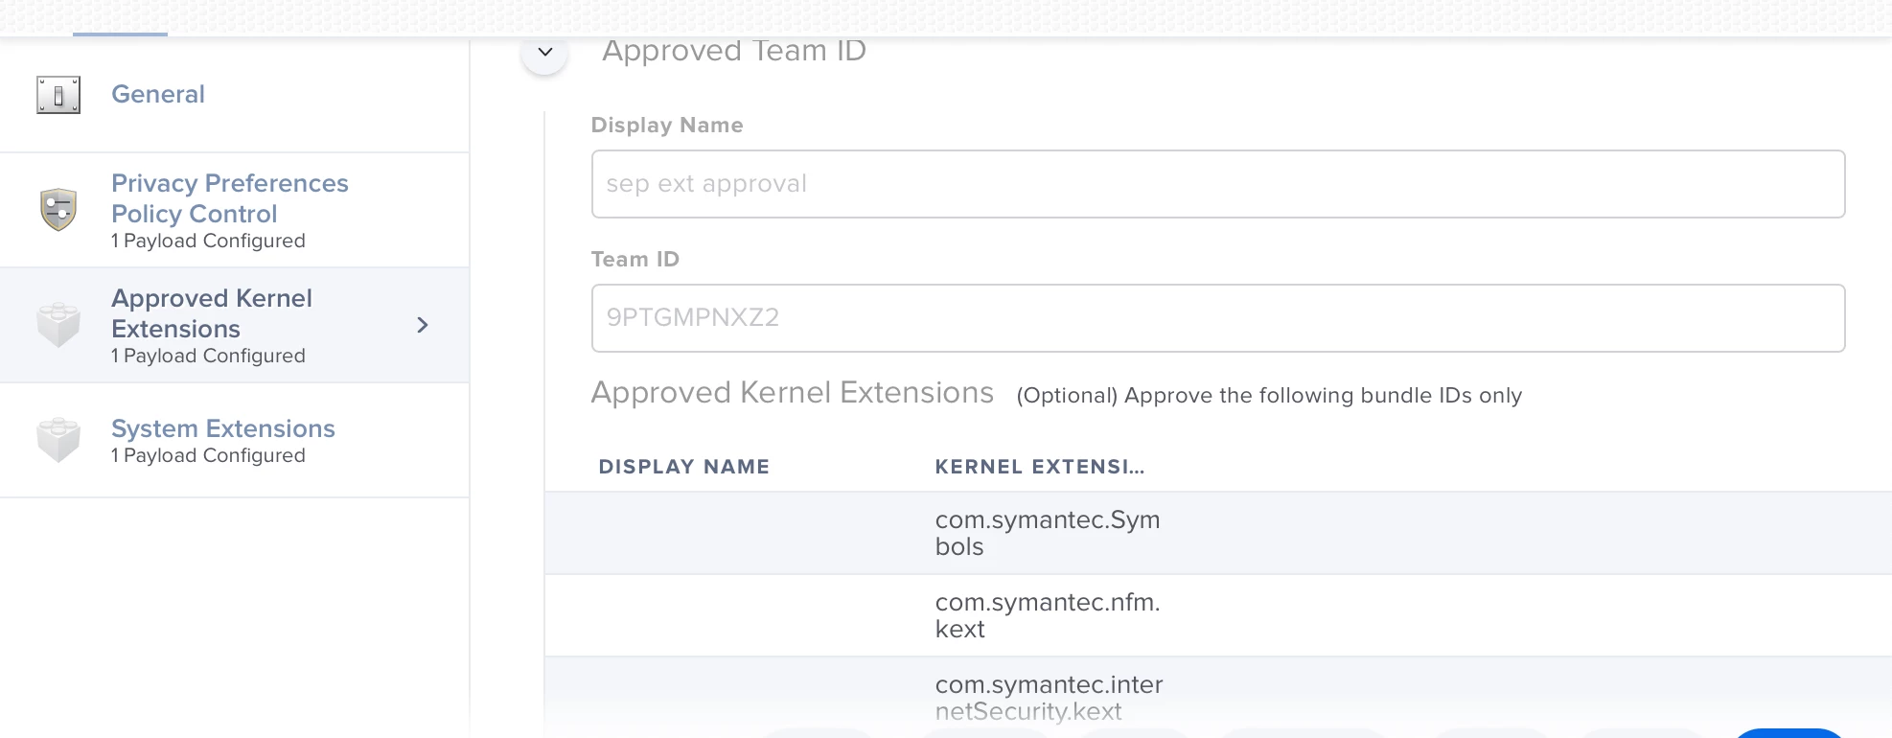Click the General switch icon
This screenshot has height=738, width=1892.
click(x=58, y=95)
